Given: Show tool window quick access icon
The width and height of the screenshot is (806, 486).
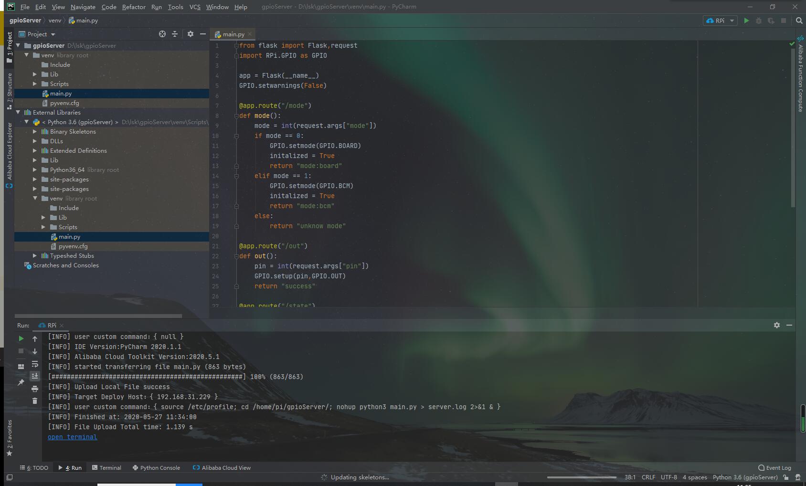Looking at the screenshot, I should click(x=10, y=477).
